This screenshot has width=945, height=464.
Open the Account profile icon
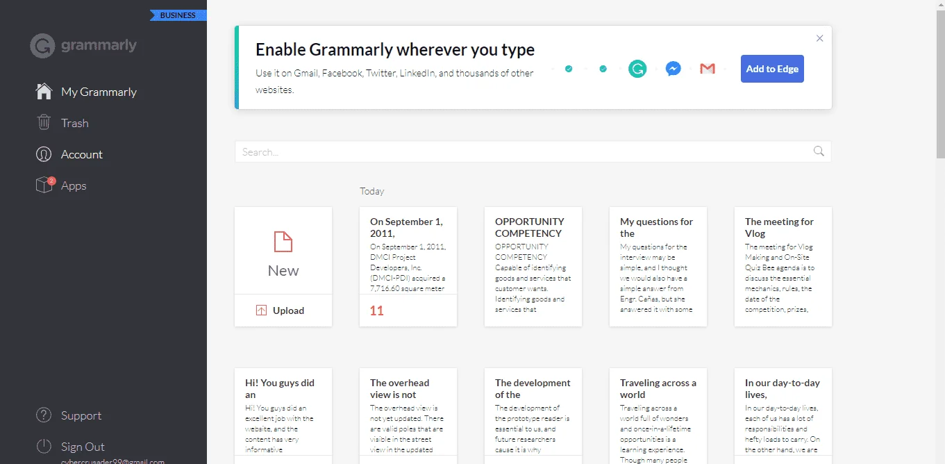click(x=44, y=154)
